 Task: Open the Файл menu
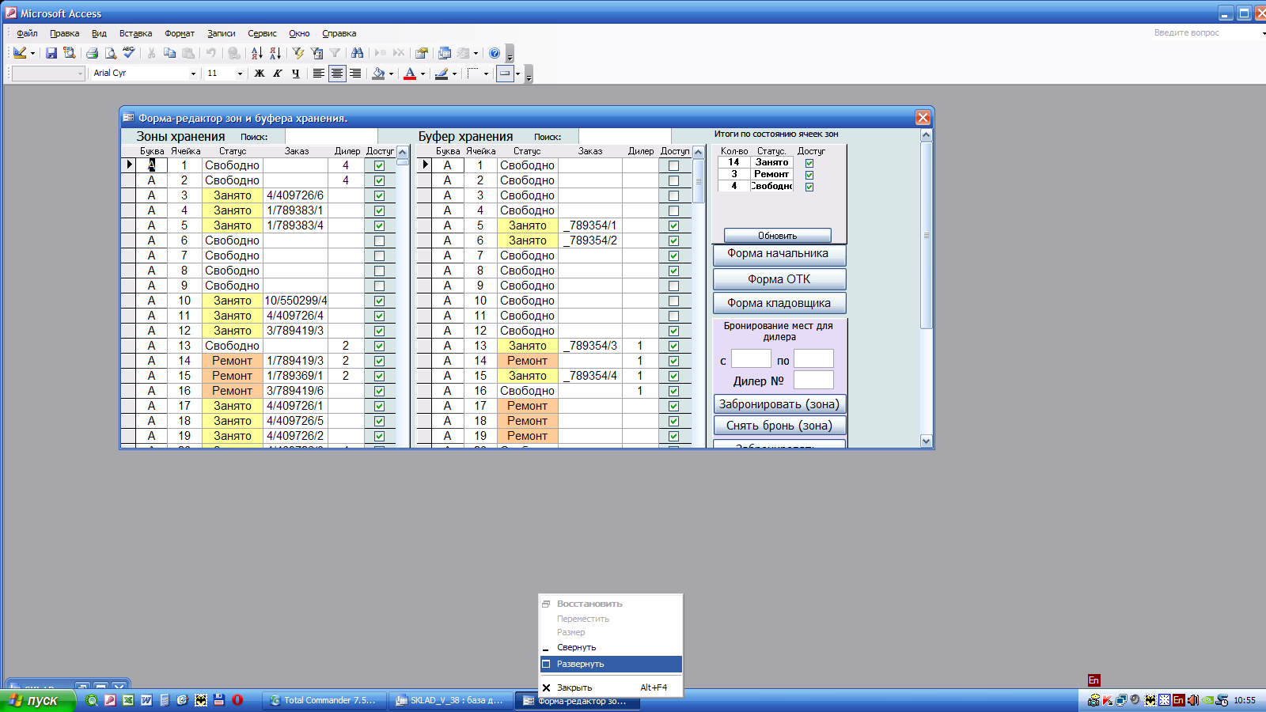pyautogui.click(x=28, y=33)
